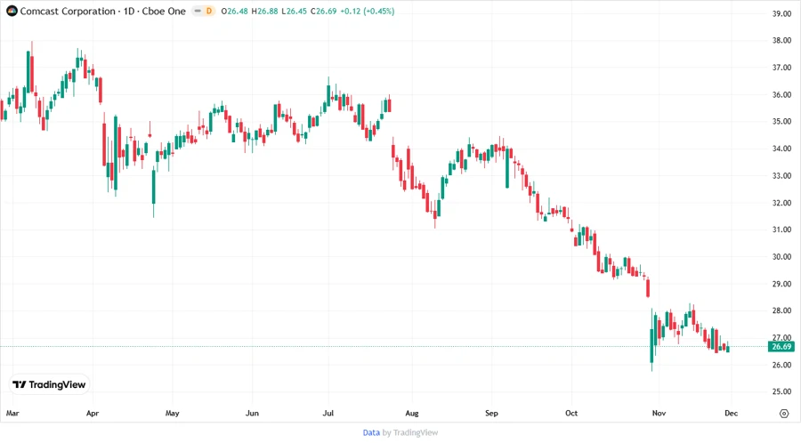The image size is (801, 443).
Task: Click the Mar label on time axis
Action: [x=12, y=413]
